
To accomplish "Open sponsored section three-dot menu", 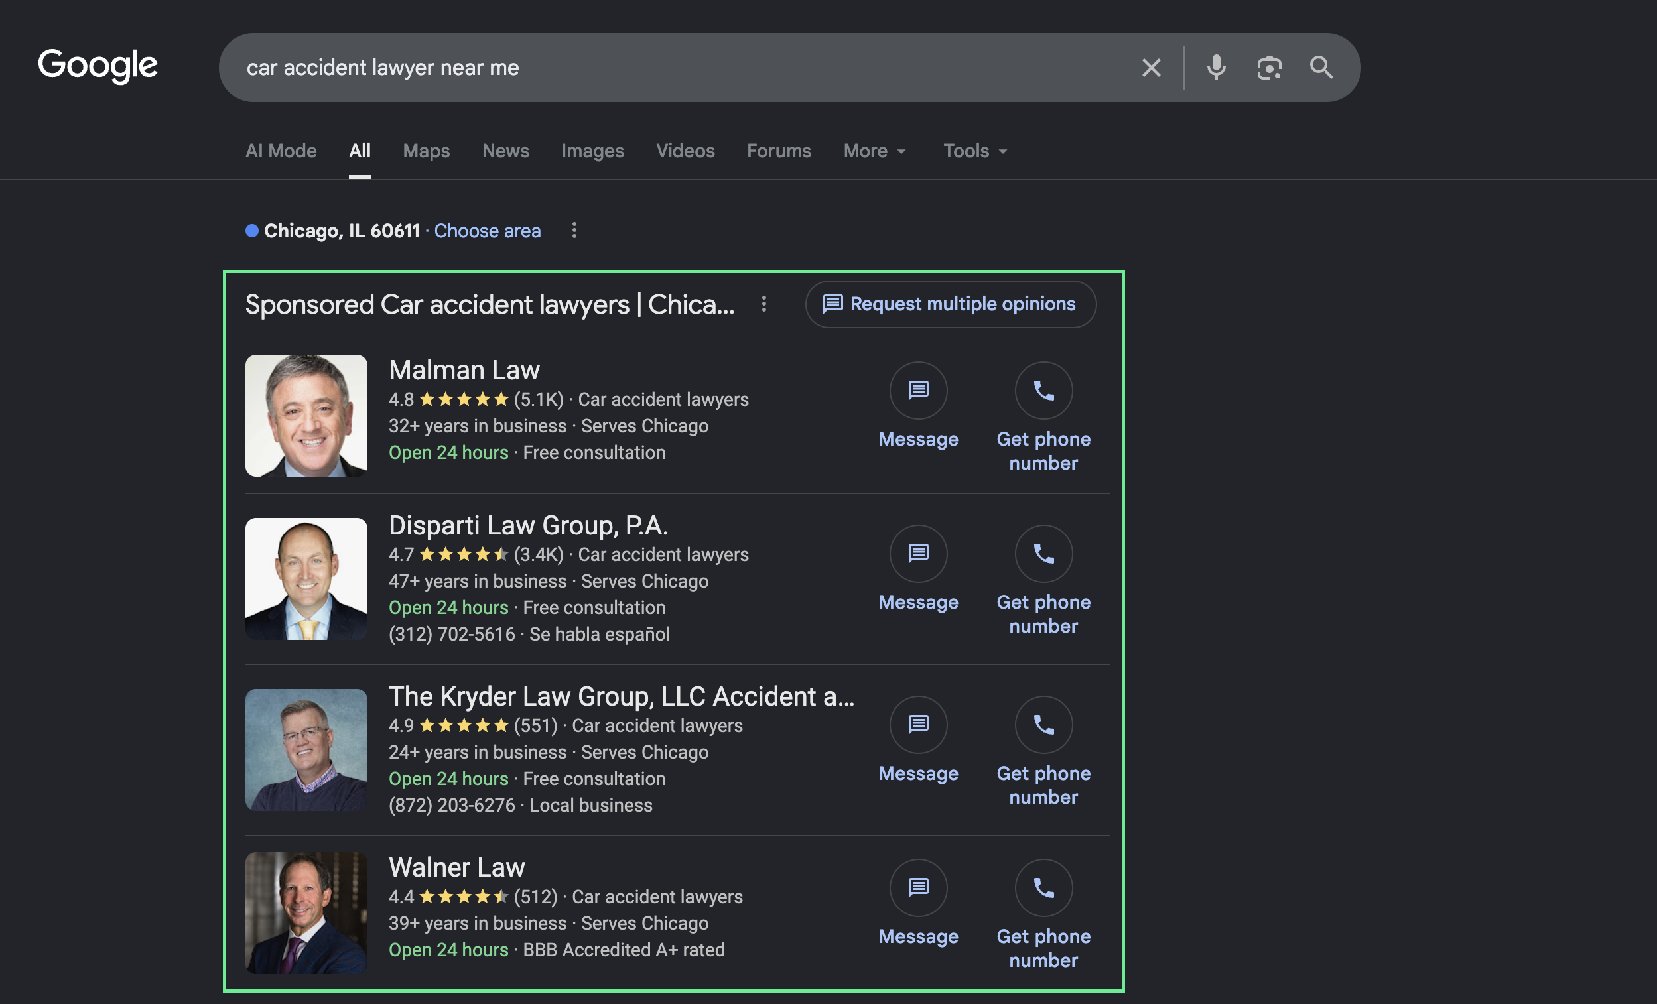I will click(763, 304).
